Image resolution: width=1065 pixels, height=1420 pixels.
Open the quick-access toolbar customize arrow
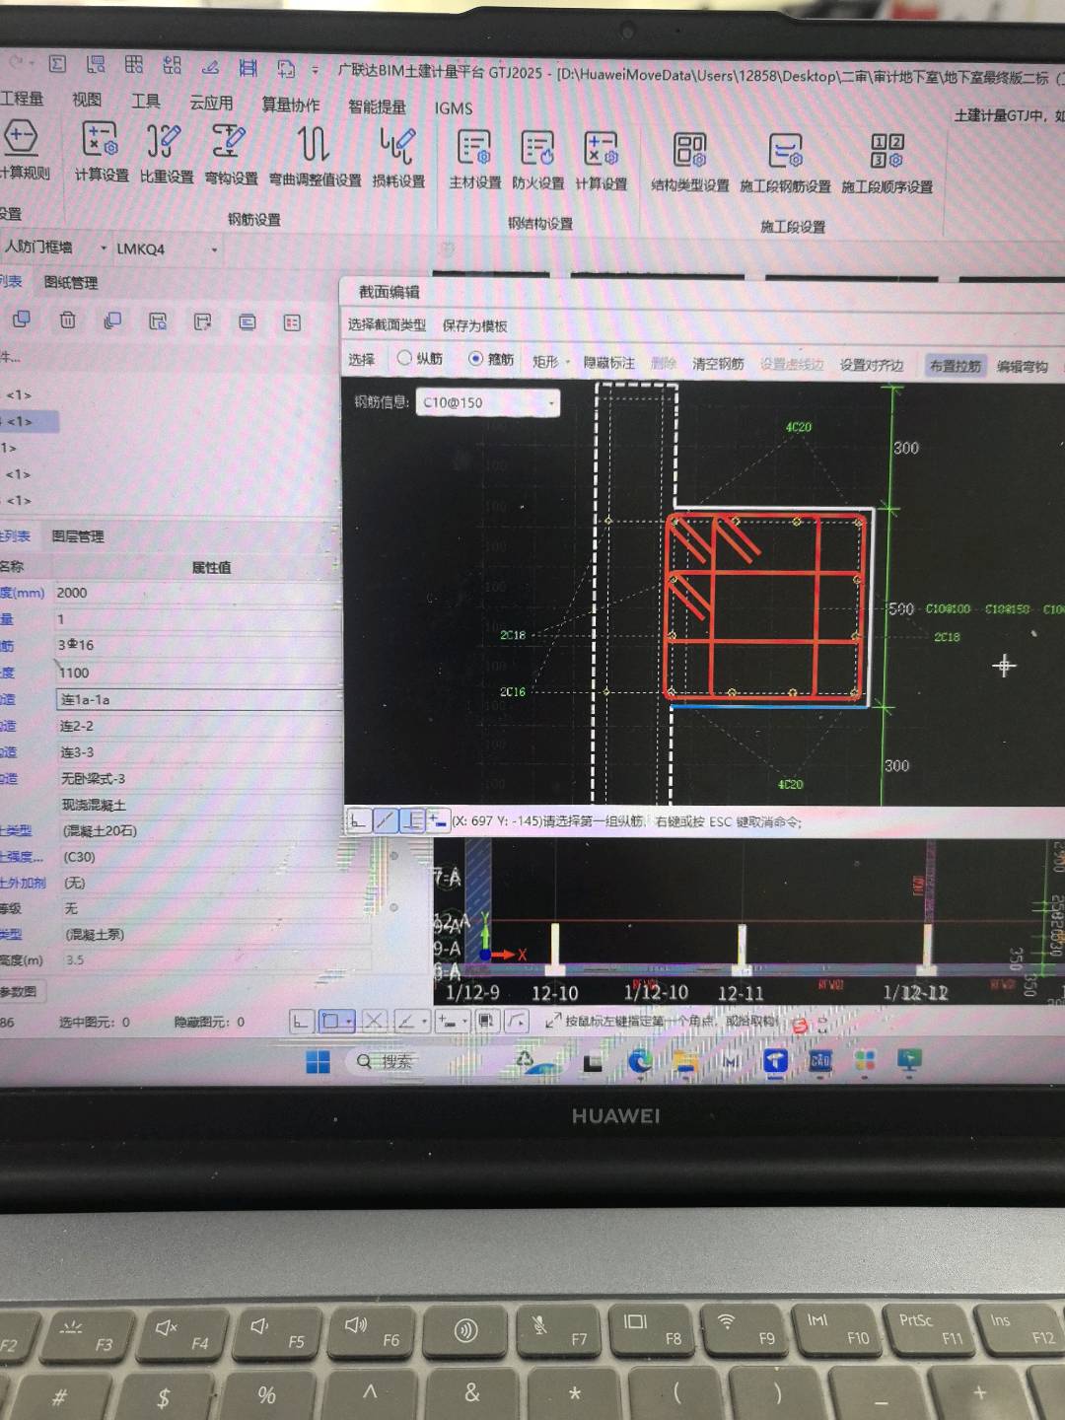[315, 69]
